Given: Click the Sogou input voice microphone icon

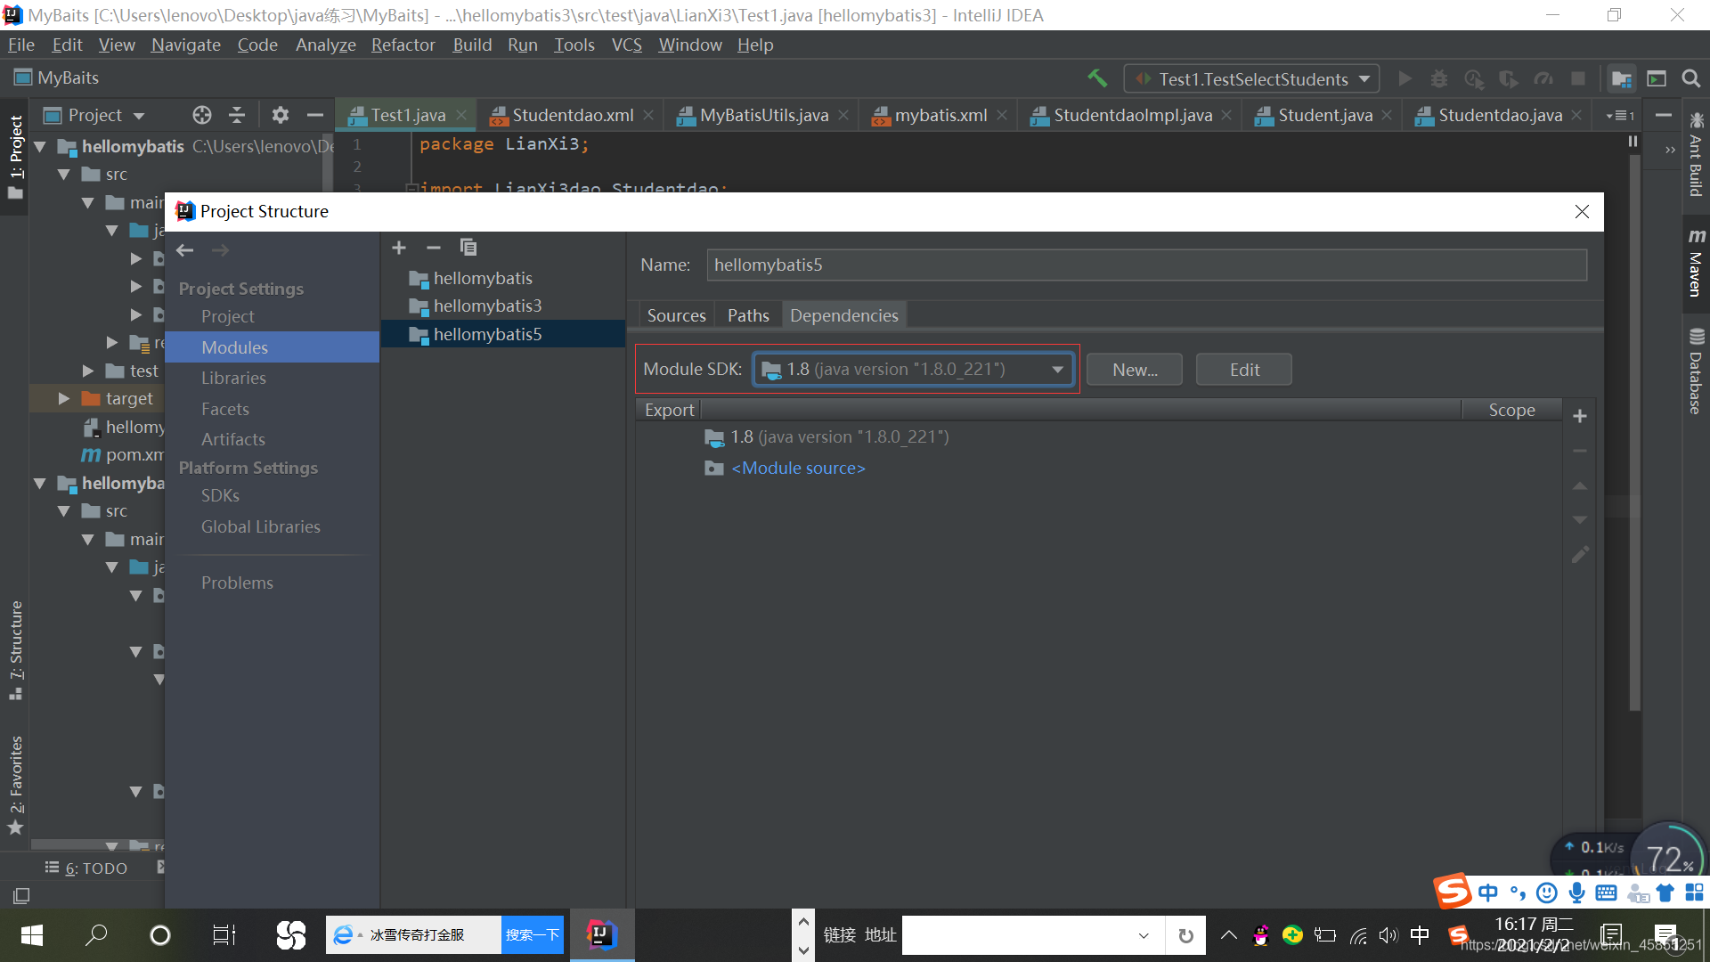Looking at the screenshot, I should [x=1577, y=893].
